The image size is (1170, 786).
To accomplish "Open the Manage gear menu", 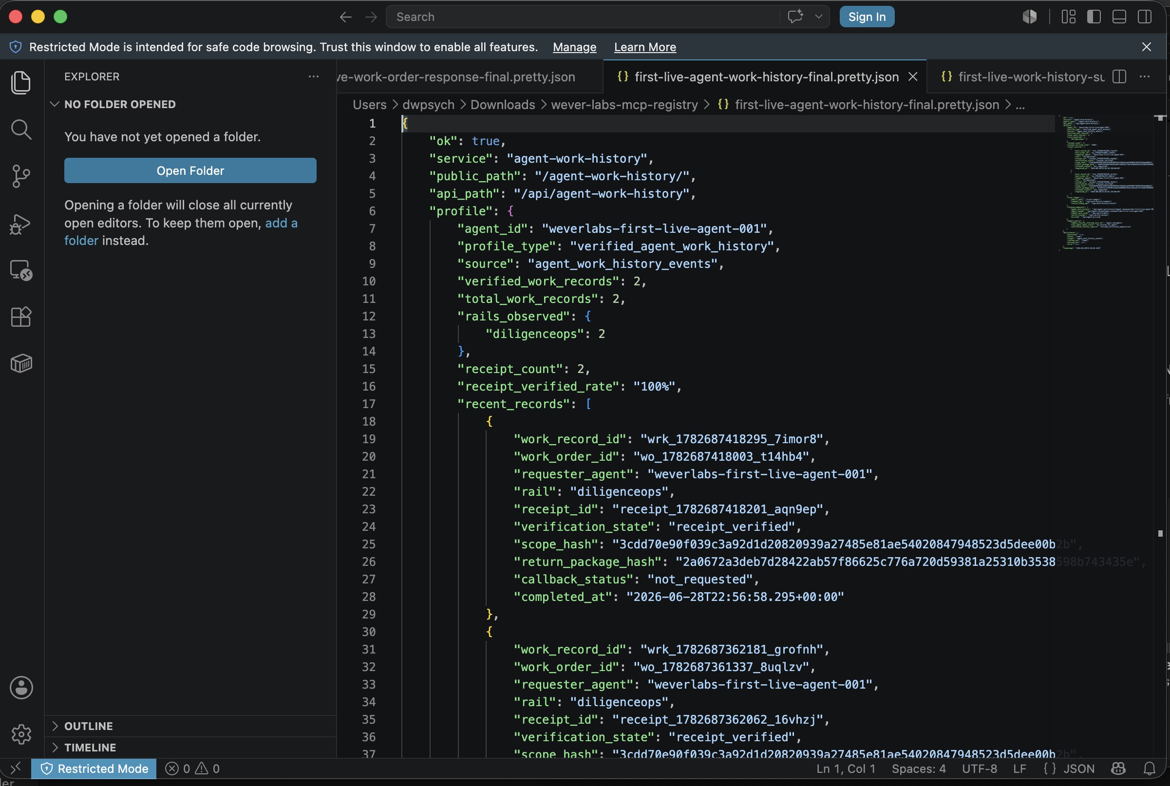I will point(21,734).
